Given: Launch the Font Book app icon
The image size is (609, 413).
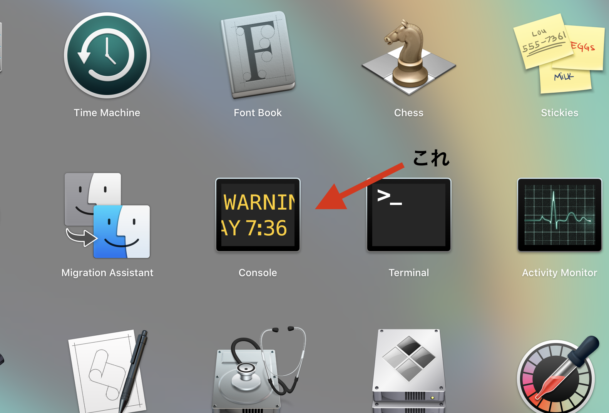Looking at the screenshot, I should tap(258, 55).
